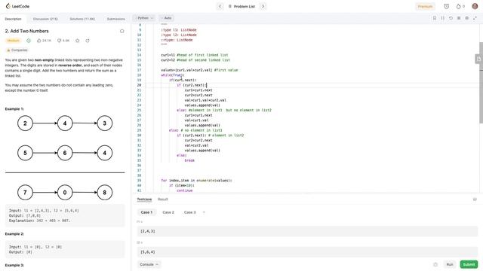This screenshot has width=483, height=271.
Task: Click the LeetCode logo
Action: [17, 6]
